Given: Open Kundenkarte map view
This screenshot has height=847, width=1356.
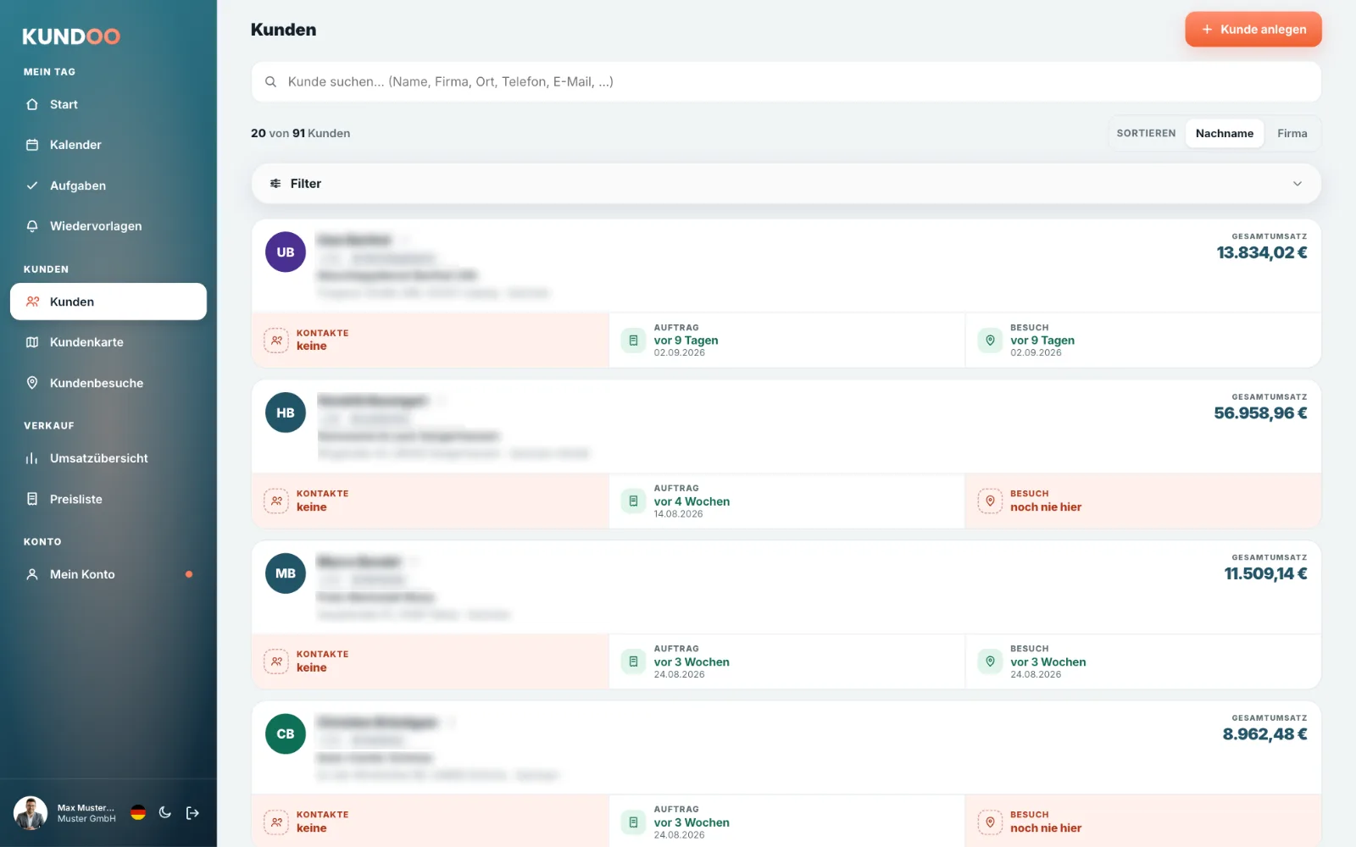Looking at the screenshot, I should pyautogui.click(x=108, y=342).
